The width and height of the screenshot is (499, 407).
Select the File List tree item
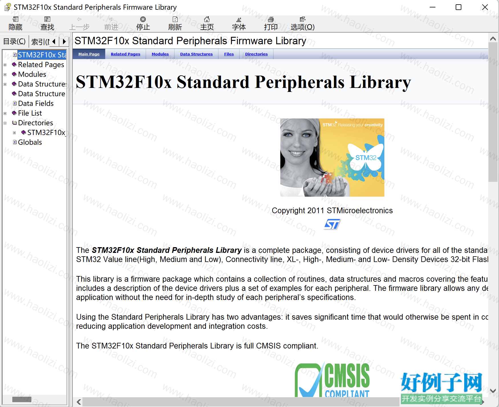coord(30,113)
